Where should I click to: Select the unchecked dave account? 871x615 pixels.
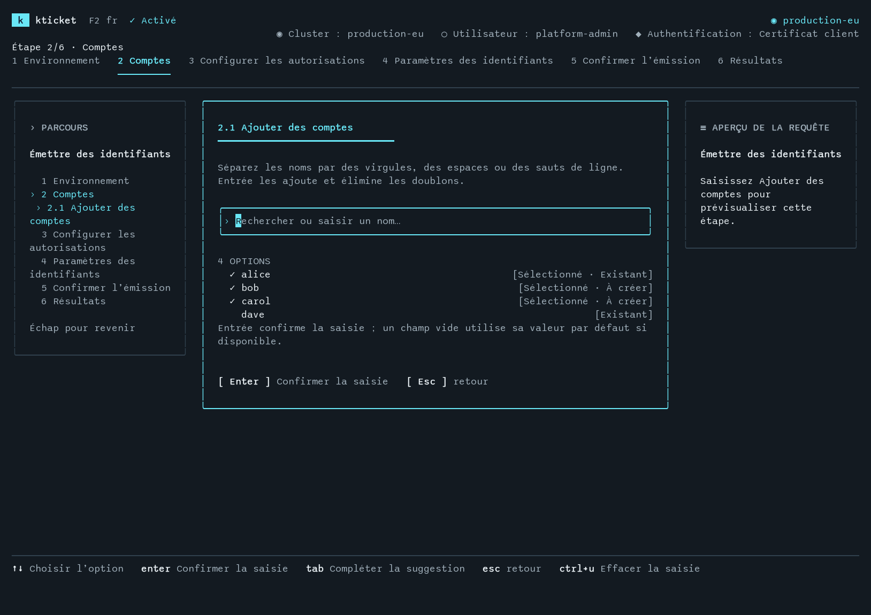(x=435, y=314)
